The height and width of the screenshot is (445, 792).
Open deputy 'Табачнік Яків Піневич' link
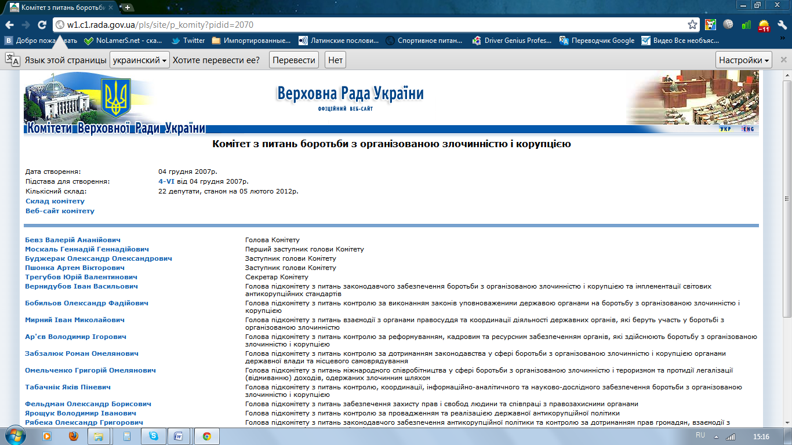pos(68,387)
